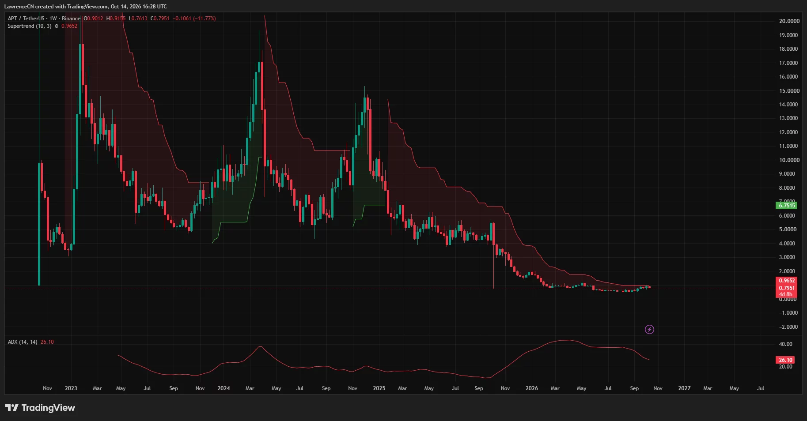Click the -2.0000 price scale value

coord(788,327)
